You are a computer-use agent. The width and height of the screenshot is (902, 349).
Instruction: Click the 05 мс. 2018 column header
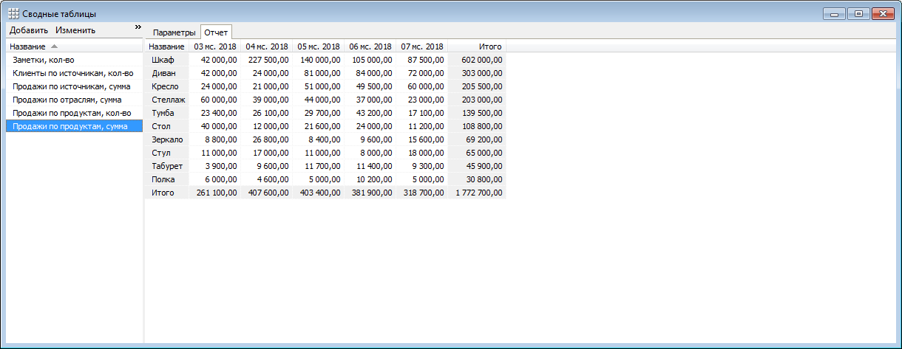(318, 46)
